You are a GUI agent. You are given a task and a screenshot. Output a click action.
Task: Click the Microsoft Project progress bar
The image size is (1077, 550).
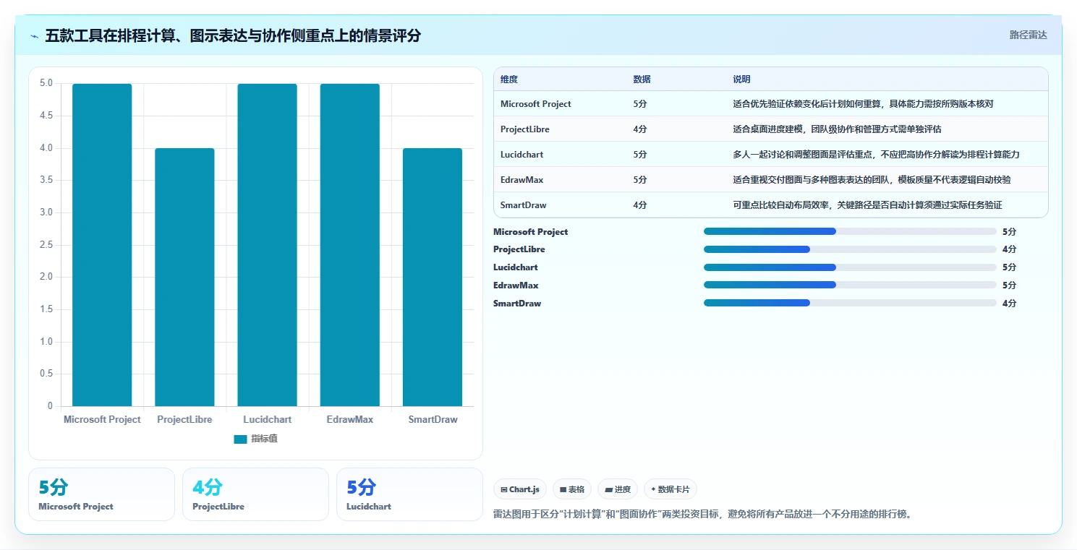tap(850, 231)
